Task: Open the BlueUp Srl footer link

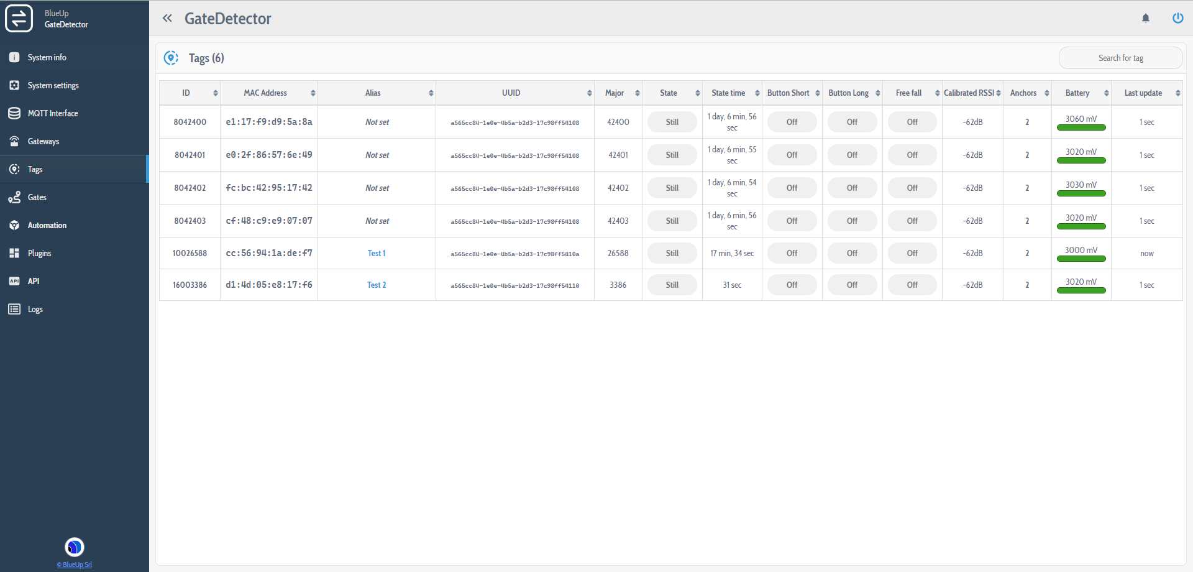Action: coord(75,565)
